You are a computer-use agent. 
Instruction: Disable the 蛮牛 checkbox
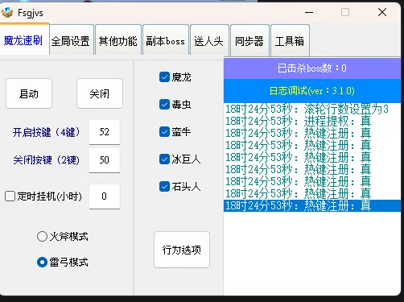click(164, 132)
